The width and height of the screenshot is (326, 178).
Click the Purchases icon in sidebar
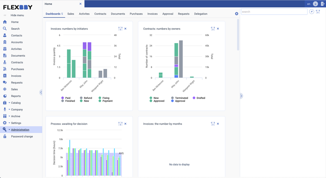(5, 69)
